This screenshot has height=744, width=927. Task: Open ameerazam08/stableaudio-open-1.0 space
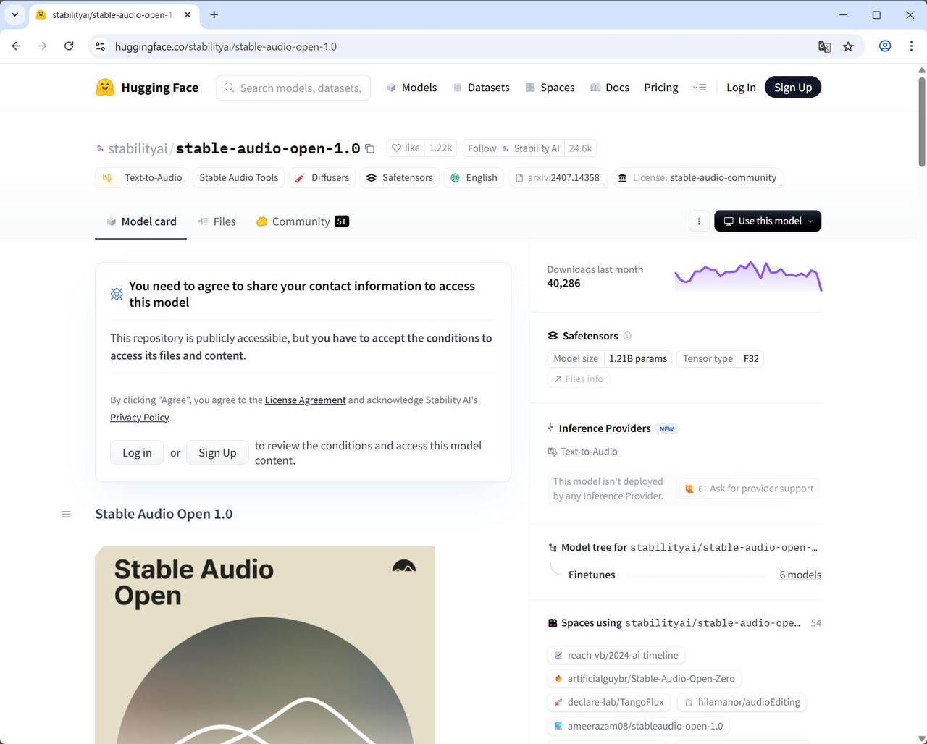pyautogui.click(x=639, y=725)
